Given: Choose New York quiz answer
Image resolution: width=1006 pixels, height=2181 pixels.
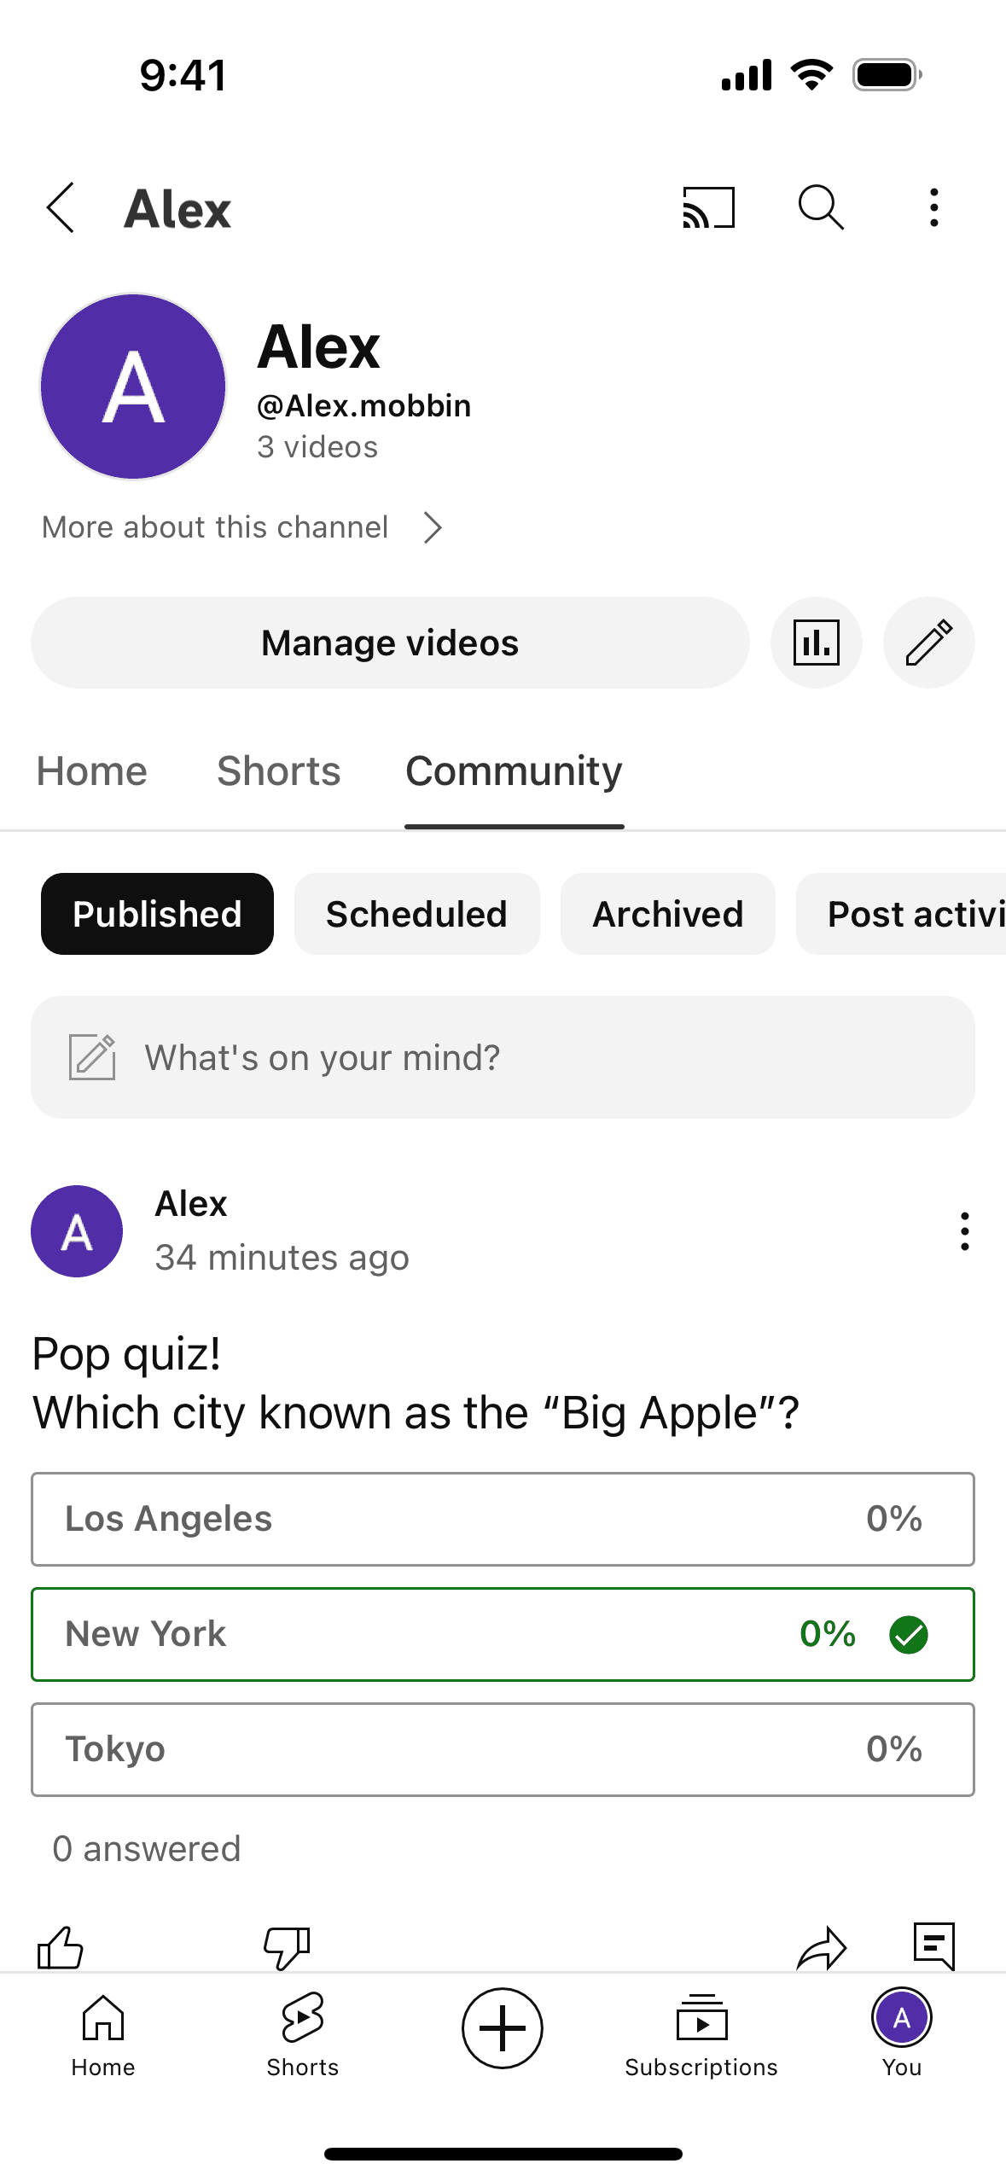Looking at the screenshot, I should point(503,1634).
